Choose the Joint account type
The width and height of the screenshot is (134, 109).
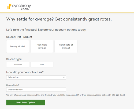pyautogui.click(x=42, y=65)
